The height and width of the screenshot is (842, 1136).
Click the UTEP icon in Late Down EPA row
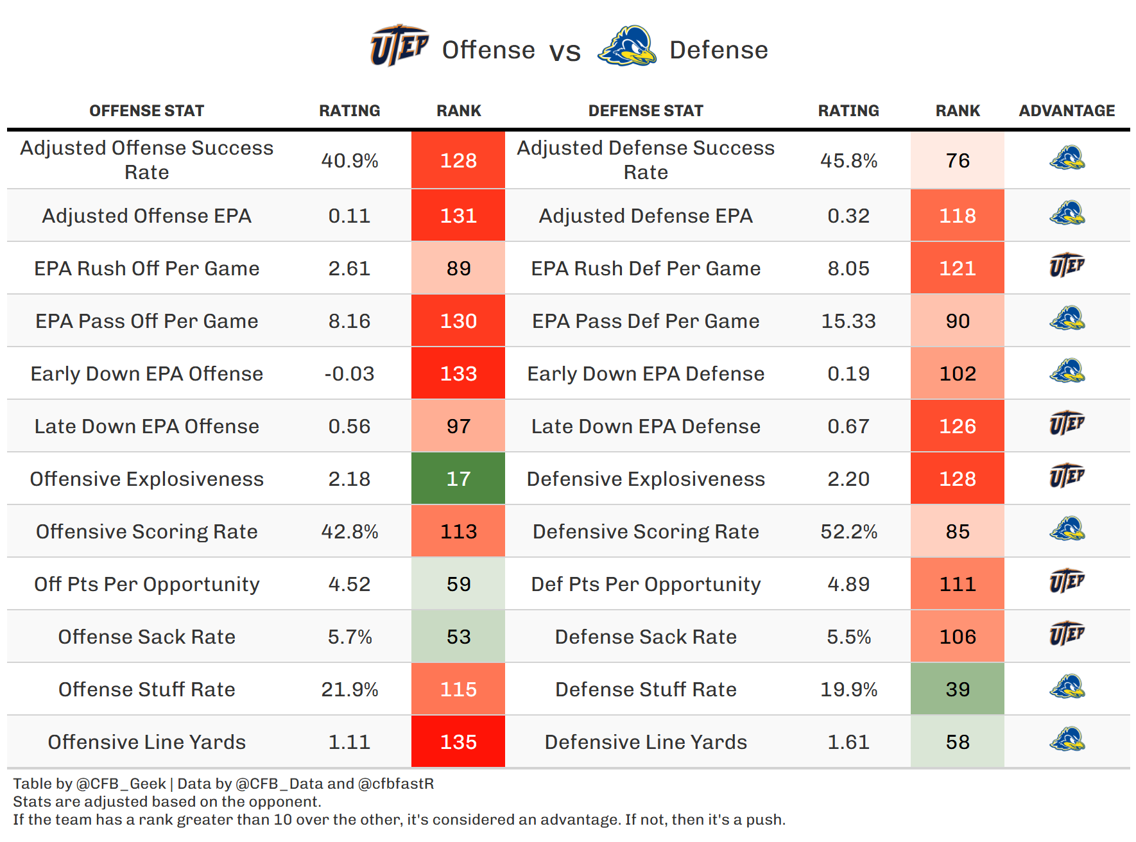tap(1067, 424)
